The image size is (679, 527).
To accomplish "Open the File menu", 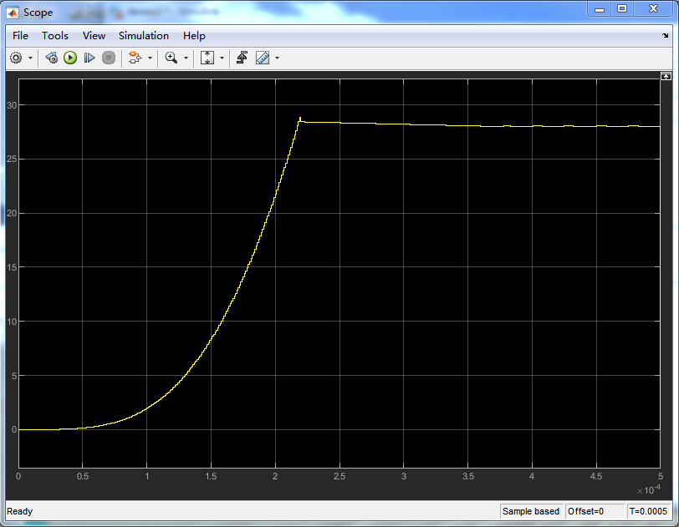I will pyautogui.click(x=20, y=36).
